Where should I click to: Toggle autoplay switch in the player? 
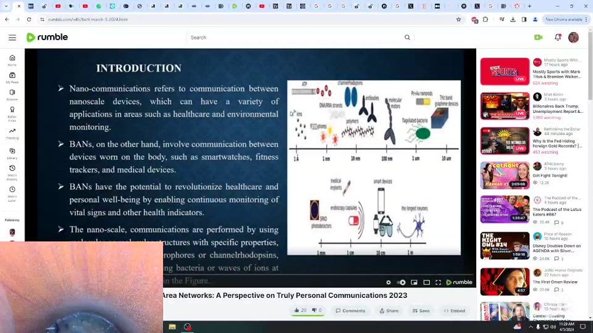tap(402, 282)
